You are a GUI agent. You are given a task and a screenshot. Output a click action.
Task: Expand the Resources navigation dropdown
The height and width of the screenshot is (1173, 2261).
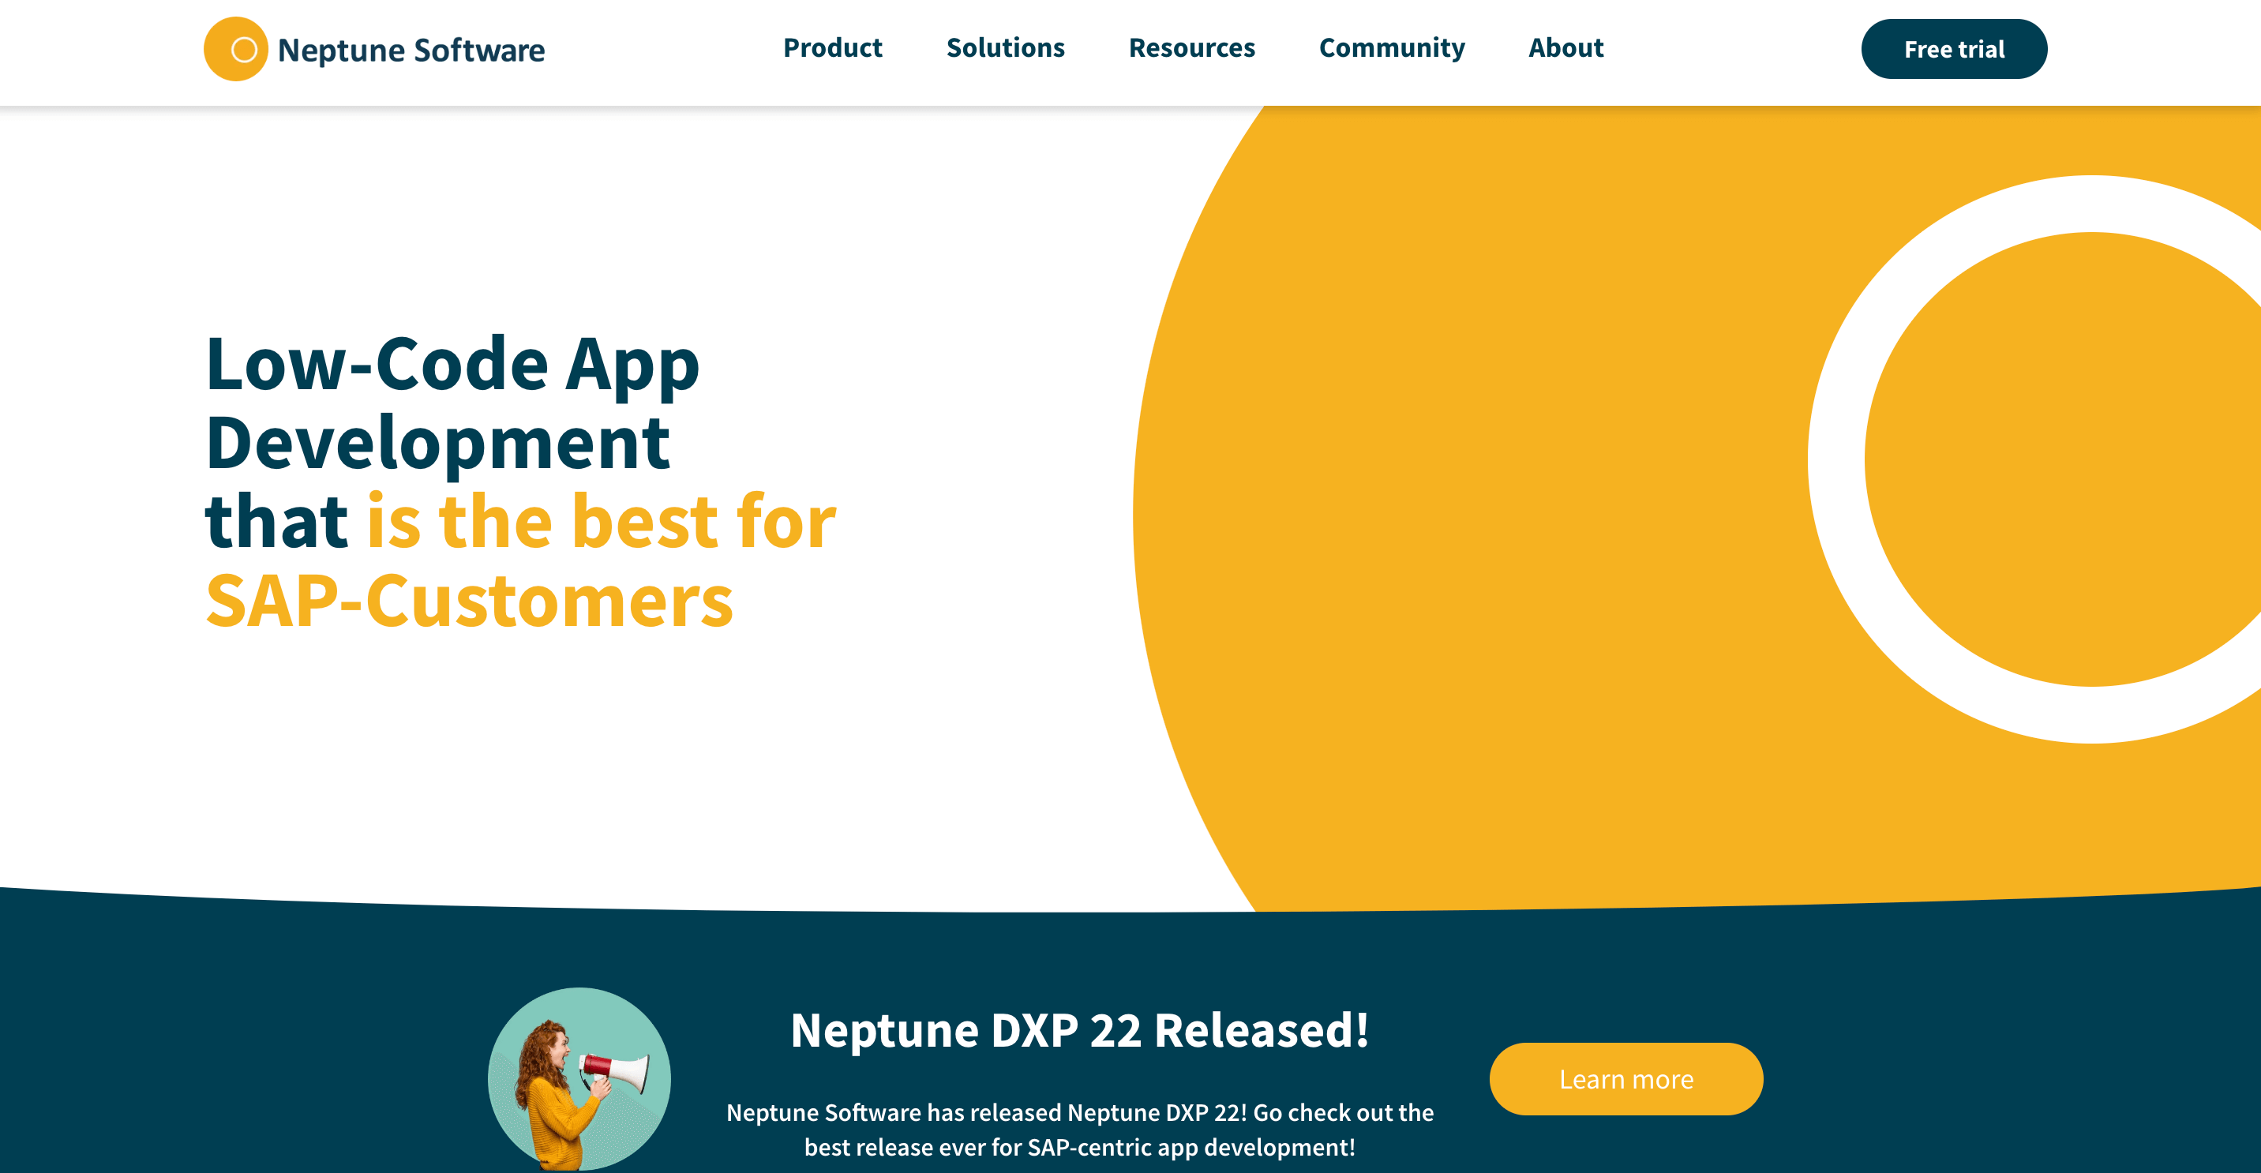1194,48
